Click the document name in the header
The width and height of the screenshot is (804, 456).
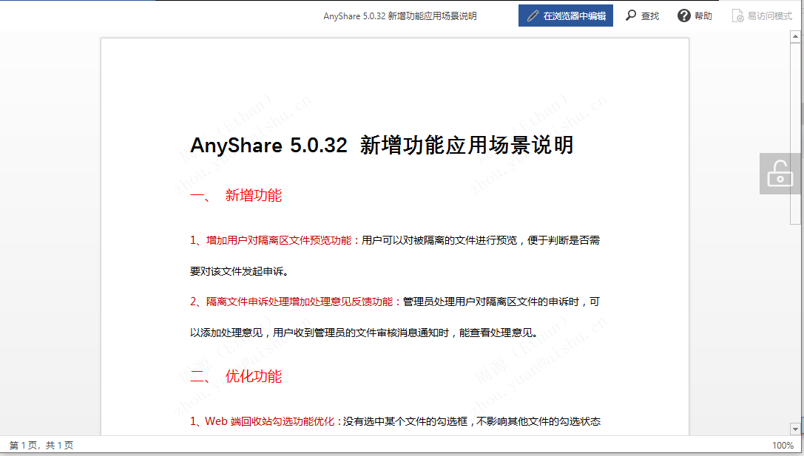[400, 16]
